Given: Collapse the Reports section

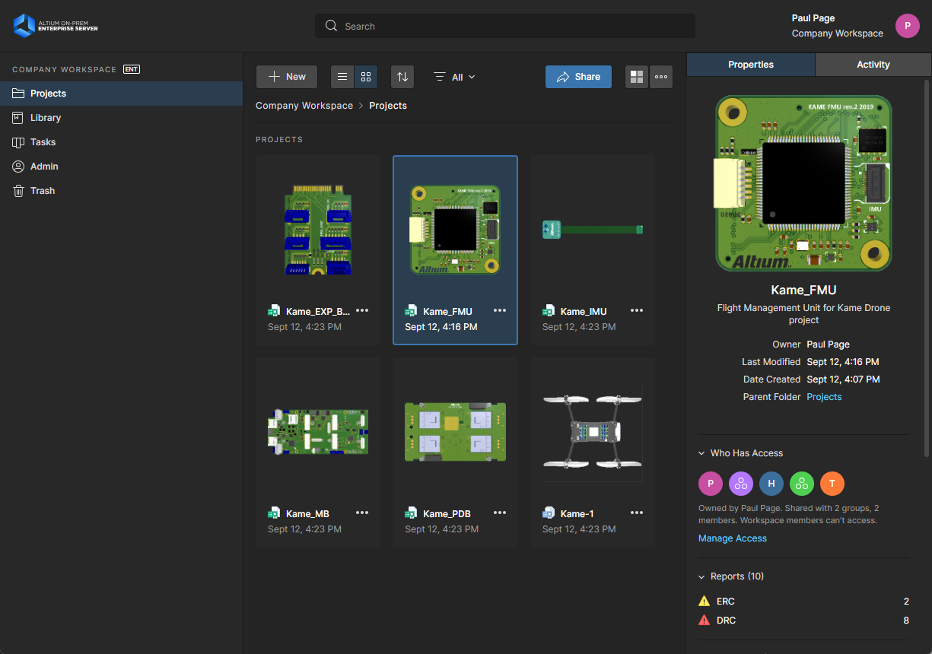Looking at the screenshot, I should click(x=701, y=576).
